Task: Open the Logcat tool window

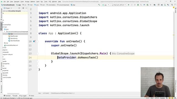Action: [x=23, y=96]
